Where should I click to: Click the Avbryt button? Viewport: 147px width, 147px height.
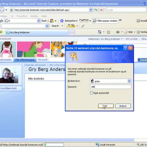pyautogui.click(x=123, y=106)
